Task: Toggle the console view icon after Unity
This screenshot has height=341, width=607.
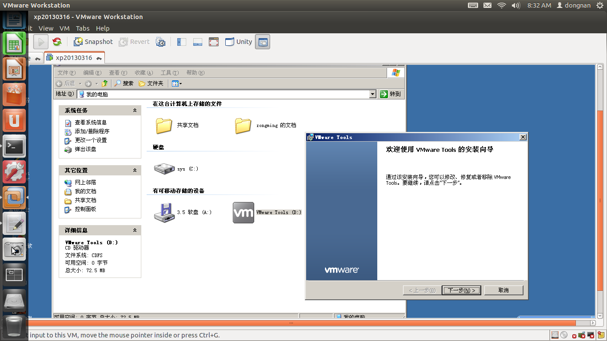Action: (263, 42)
